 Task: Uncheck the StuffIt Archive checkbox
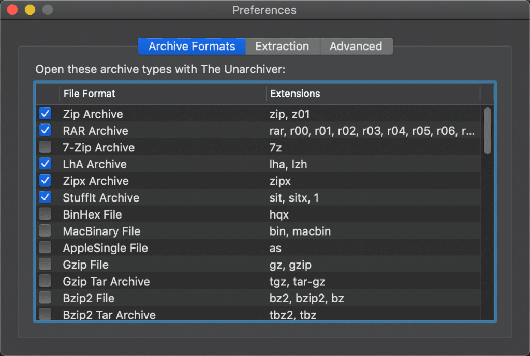46,197
